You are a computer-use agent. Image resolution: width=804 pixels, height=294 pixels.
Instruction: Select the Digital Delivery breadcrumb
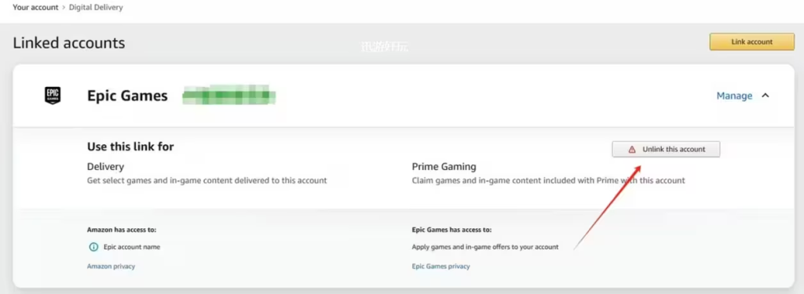(96, 8)
